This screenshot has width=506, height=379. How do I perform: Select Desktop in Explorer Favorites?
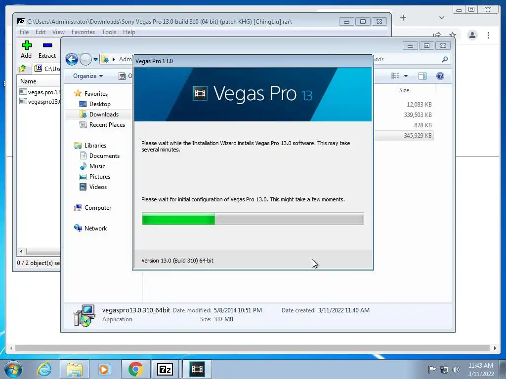pyautogui.click(x=100, y=104)
